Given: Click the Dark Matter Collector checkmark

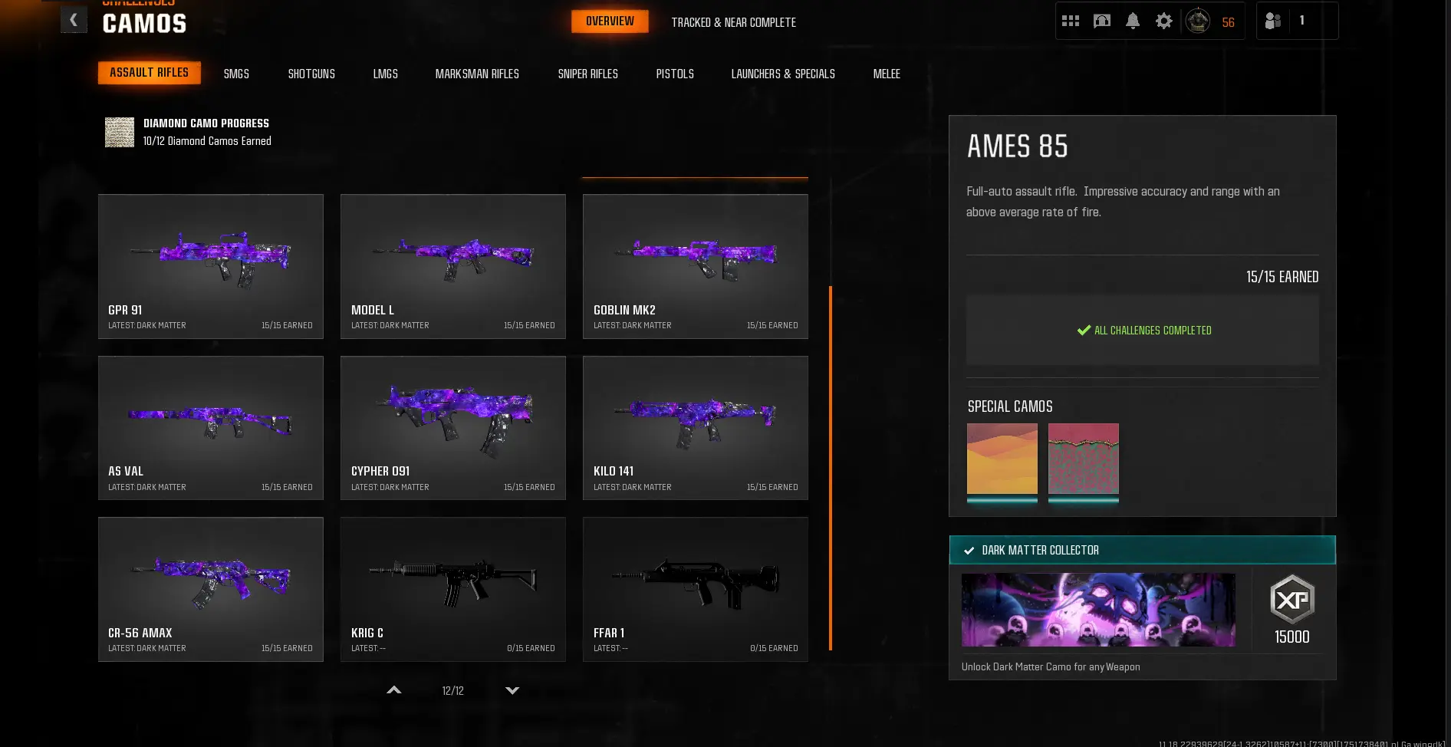Looking at the screenshot, I should pyautogui.click(x=969, y=551).
